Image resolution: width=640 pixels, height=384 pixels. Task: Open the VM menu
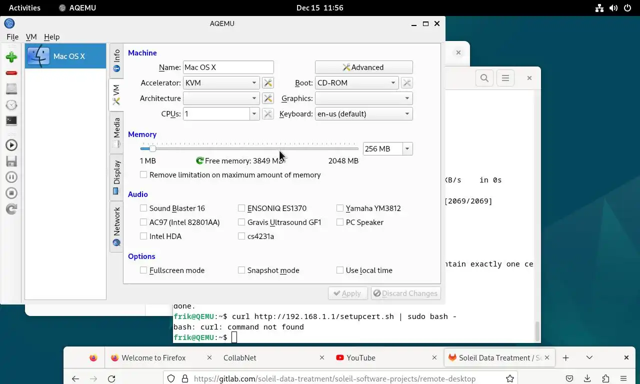[31, 37]
